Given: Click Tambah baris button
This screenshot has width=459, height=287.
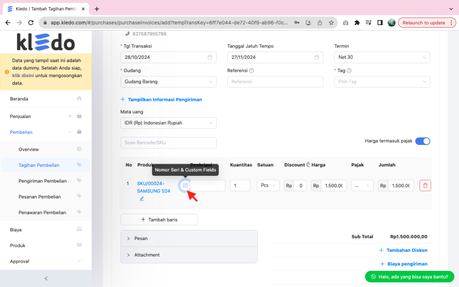Looking at the screenshot, I should pos(159,220).
